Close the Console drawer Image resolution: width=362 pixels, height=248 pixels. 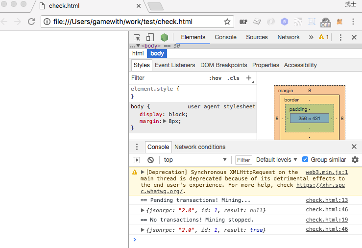(354, 147)
